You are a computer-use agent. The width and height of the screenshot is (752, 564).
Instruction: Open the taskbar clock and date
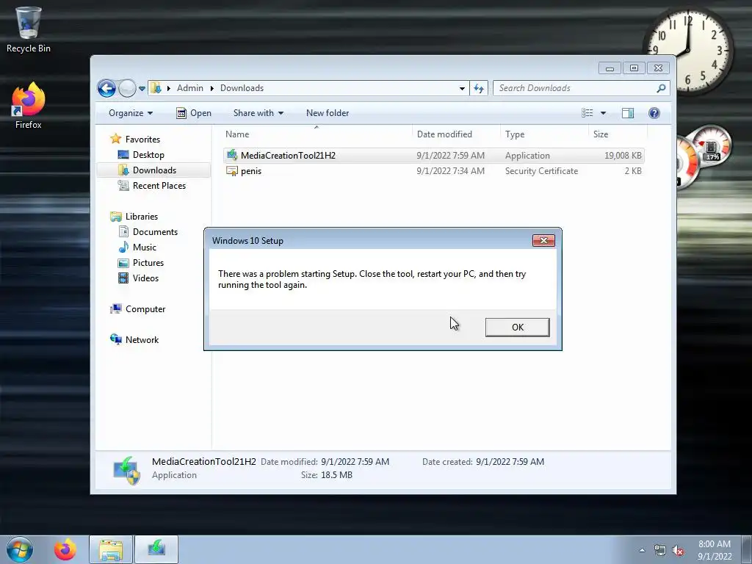[x=714, y=550]
